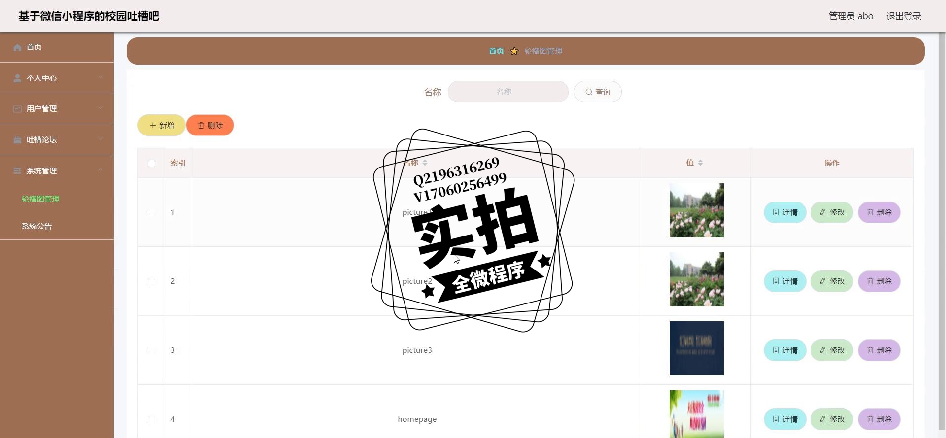Click the 新增 add button
Viewport: 946px width, 438px height.
coord(162,125)
